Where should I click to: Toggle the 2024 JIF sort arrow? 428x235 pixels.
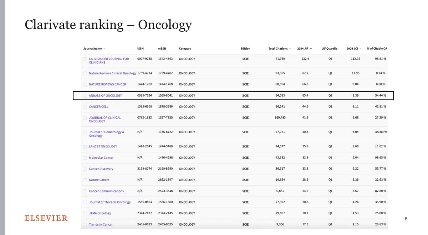[x=311, y=49]
